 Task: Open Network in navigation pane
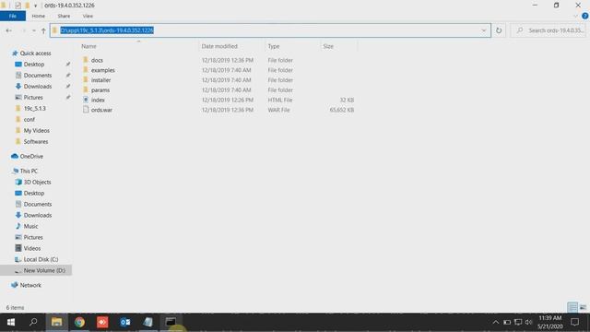(30, 285)
